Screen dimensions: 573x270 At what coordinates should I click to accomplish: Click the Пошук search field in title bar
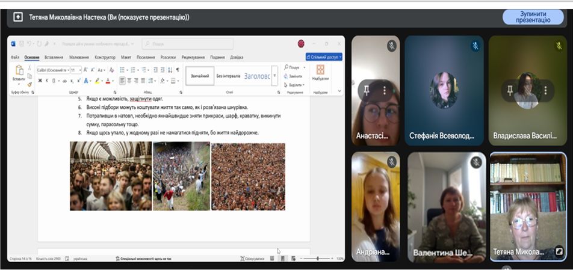187,44
